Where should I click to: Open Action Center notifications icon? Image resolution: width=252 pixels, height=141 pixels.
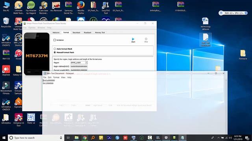click(x=247, y=137)
